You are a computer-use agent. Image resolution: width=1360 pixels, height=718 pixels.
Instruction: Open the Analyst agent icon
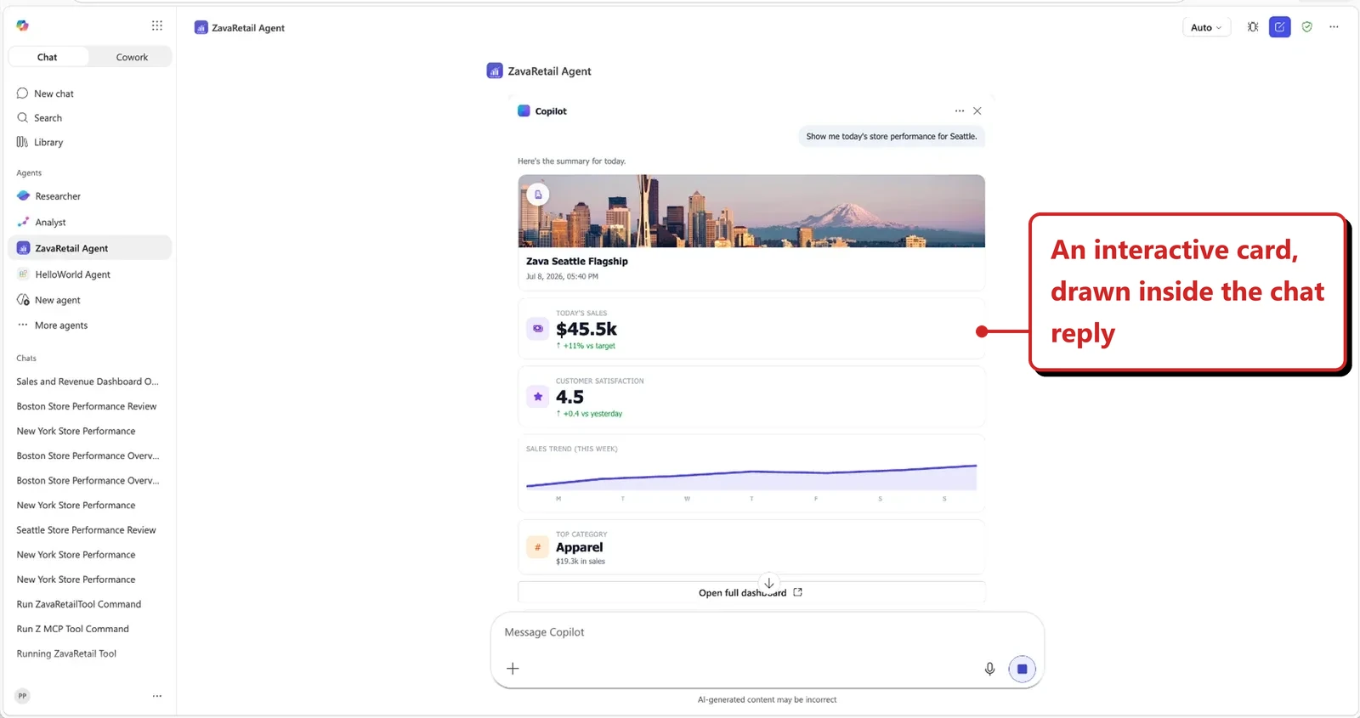coord(23,223)
